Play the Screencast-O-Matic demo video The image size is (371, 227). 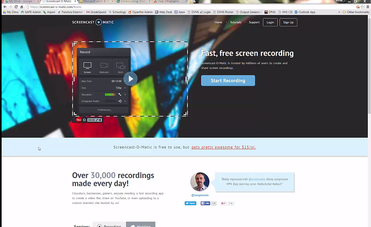coord(131,79)
